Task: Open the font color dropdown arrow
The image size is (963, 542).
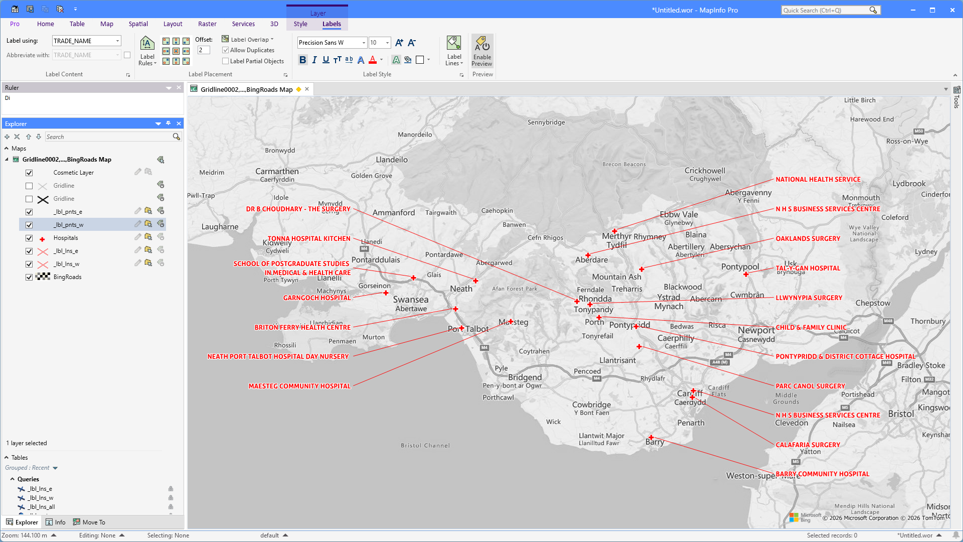Action: pos(382,60)
